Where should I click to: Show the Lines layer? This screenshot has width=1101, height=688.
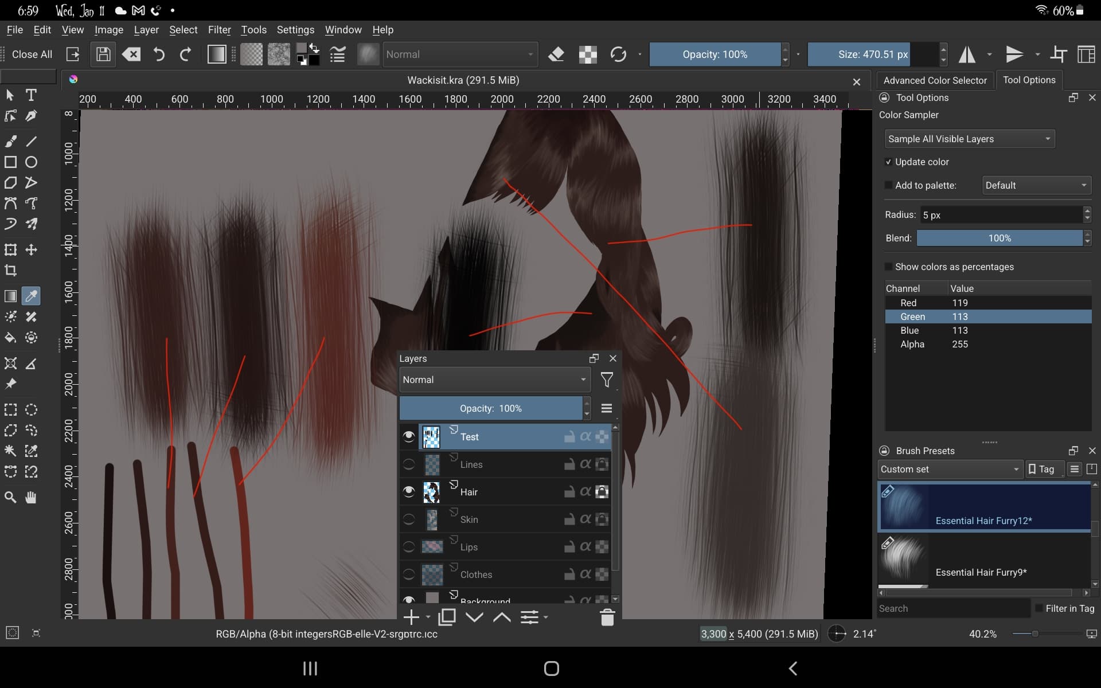point(408,464)
